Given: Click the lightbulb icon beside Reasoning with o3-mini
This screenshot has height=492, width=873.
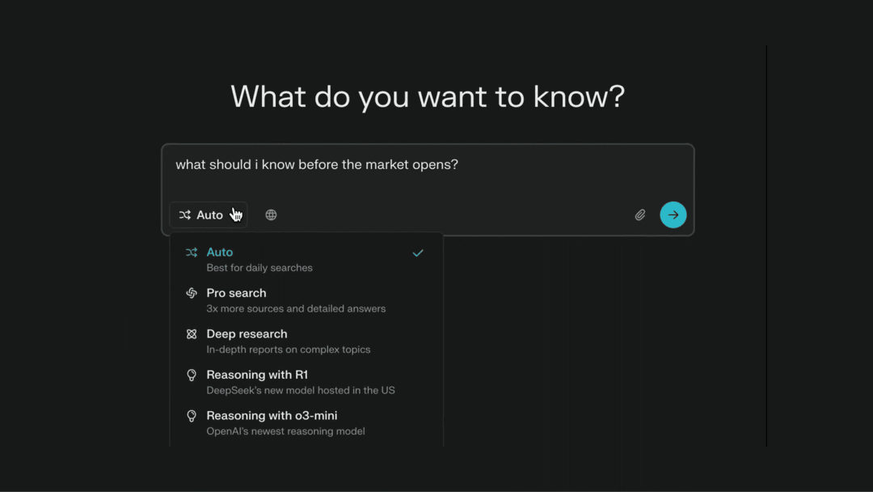Looking at the screenshot, I should tap(192, 416).
